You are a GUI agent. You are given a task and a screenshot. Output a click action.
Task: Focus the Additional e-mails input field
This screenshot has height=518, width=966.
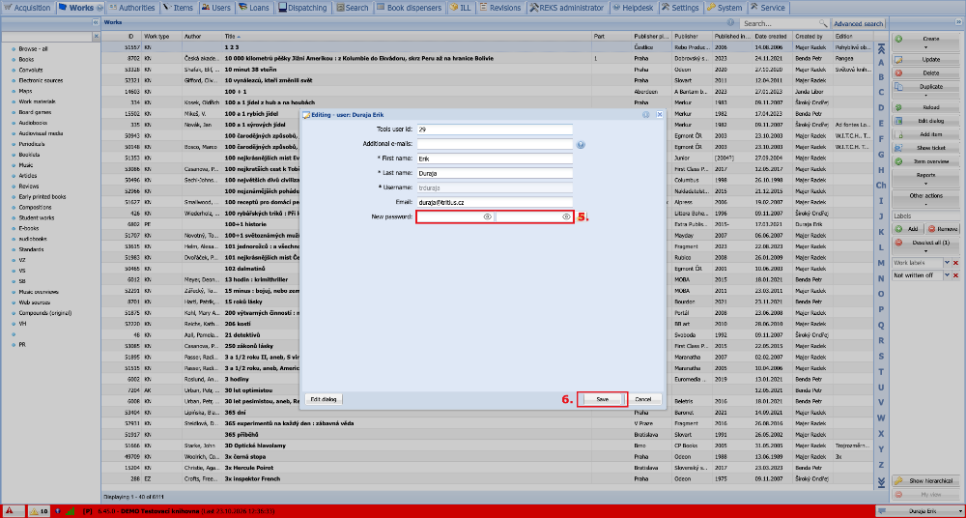[495, 144]
